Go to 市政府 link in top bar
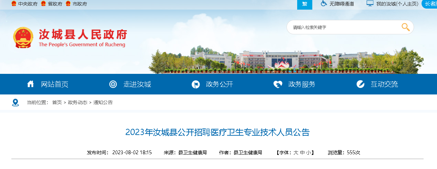 pos(80,4)
